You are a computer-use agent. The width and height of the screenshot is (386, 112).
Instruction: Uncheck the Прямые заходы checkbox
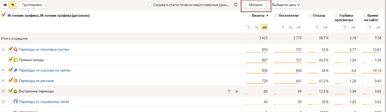[x=10, y=60]
